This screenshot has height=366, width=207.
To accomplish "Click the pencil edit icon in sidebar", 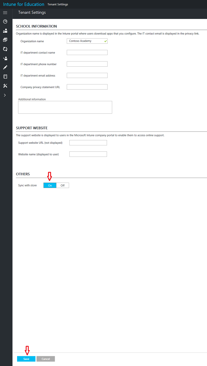I will 5,68.
